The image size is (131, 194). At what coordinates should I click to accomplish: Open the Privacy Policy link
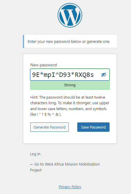(70, 187)
